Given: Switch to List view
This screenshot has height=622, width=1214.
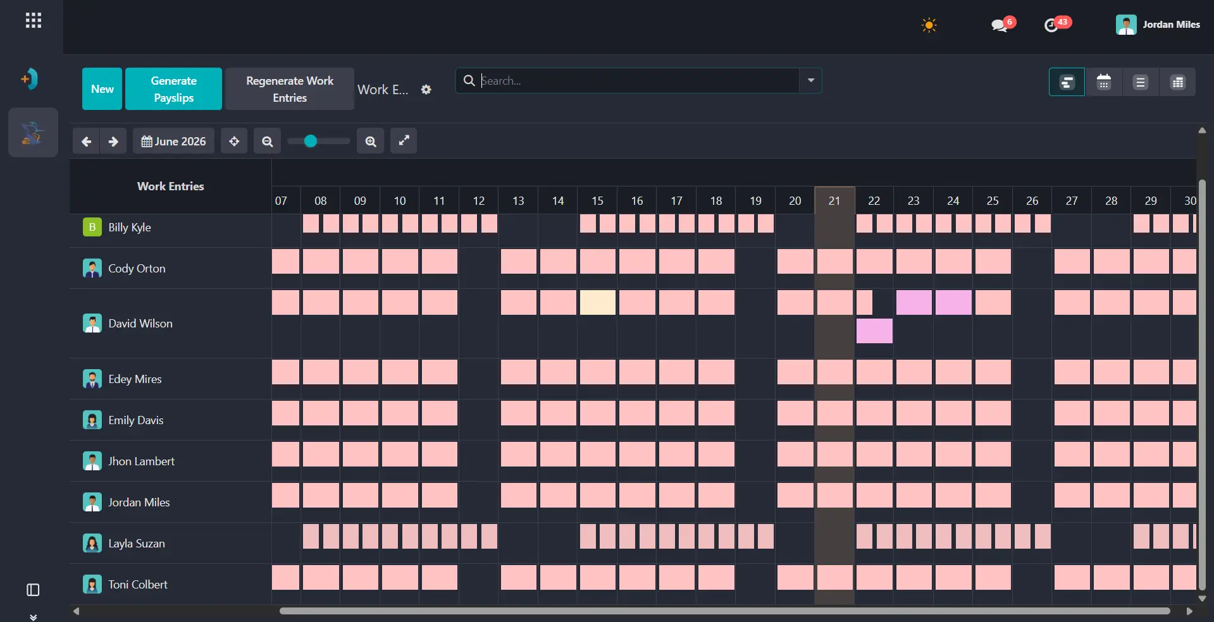Looking at the screenshot, I should 1141,82.
